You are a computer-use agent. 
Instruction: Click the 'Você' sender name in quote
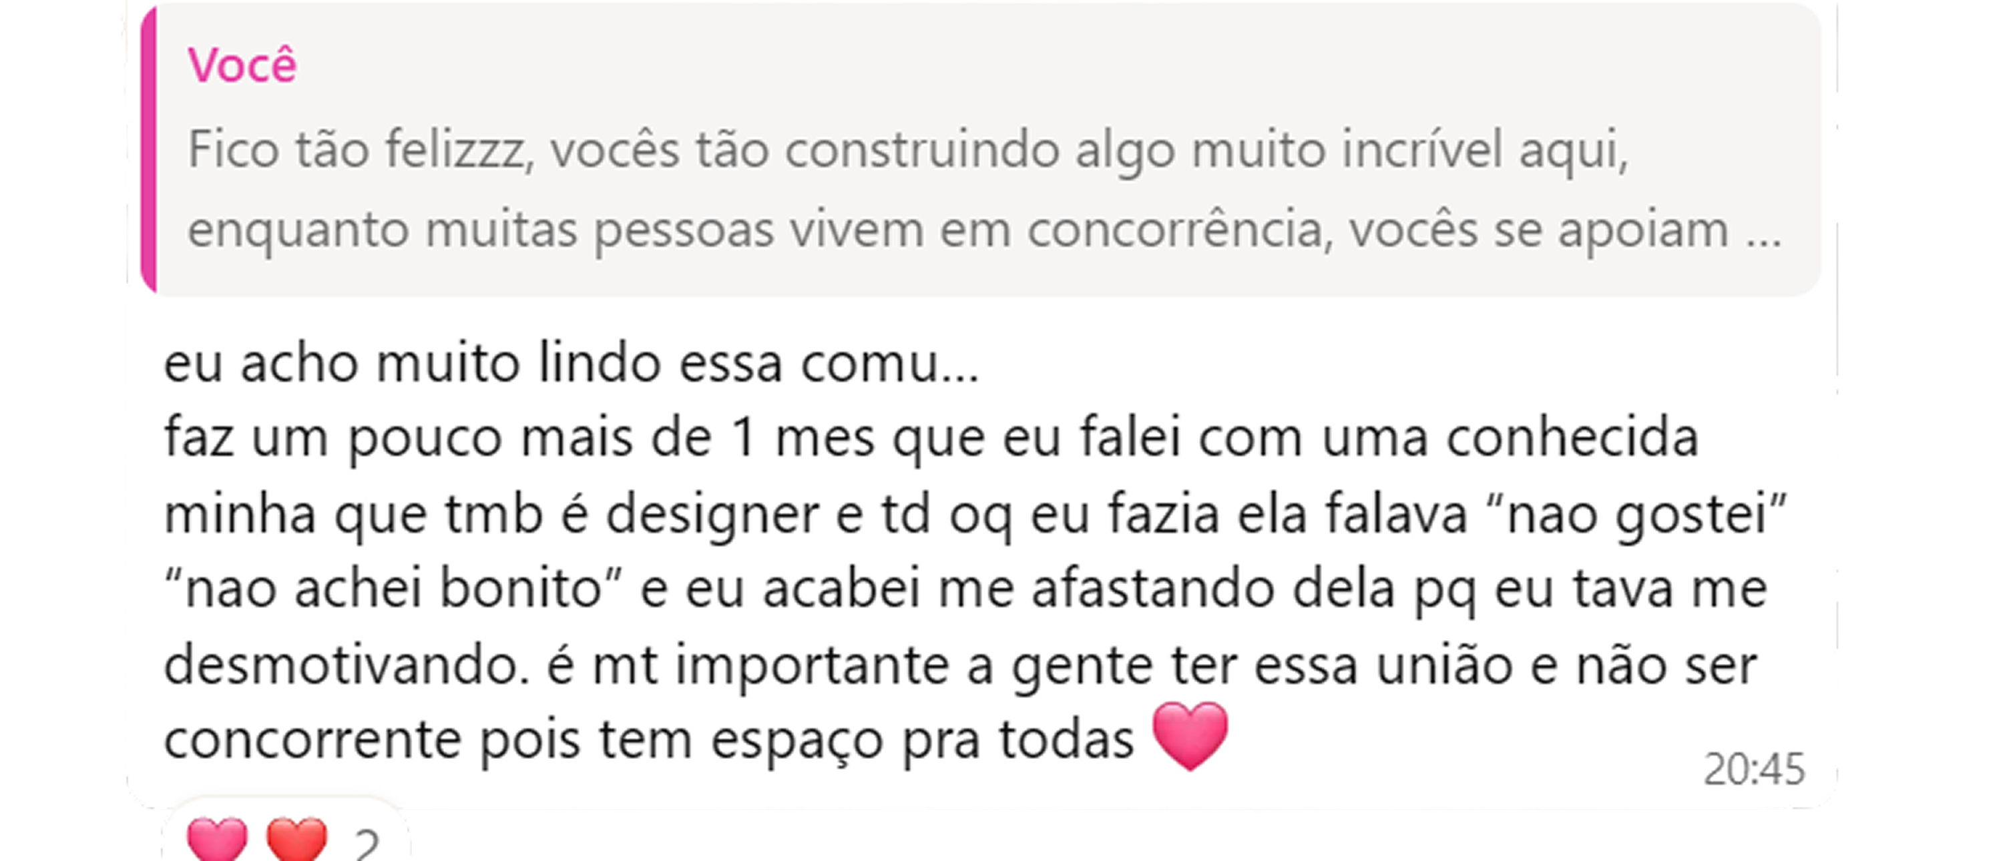point(242,64)
